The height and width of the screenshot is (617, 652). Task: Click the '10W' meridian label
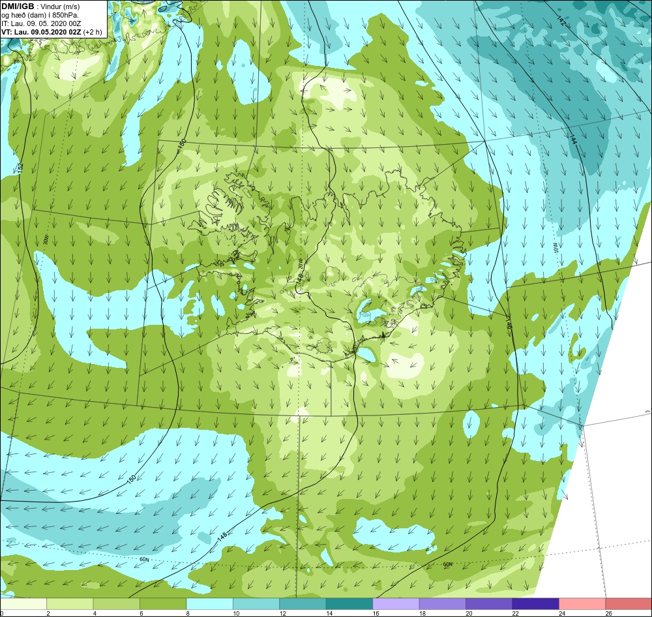coord(555,248)
